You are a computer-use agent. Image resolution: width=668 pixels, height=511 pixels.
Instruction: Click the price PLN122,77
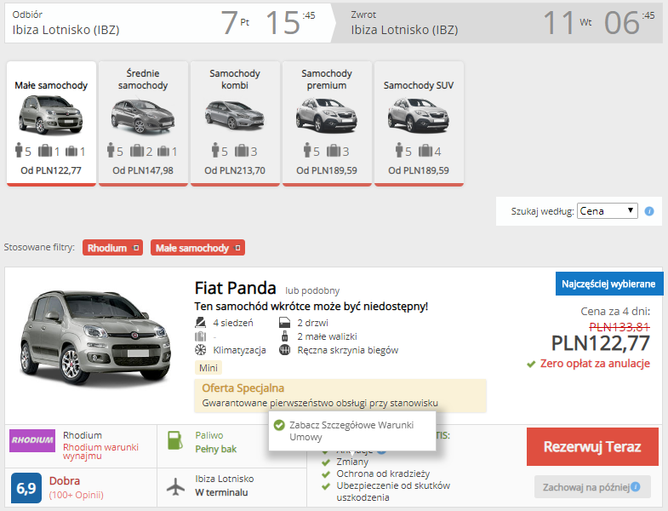[x=601, y=343]
